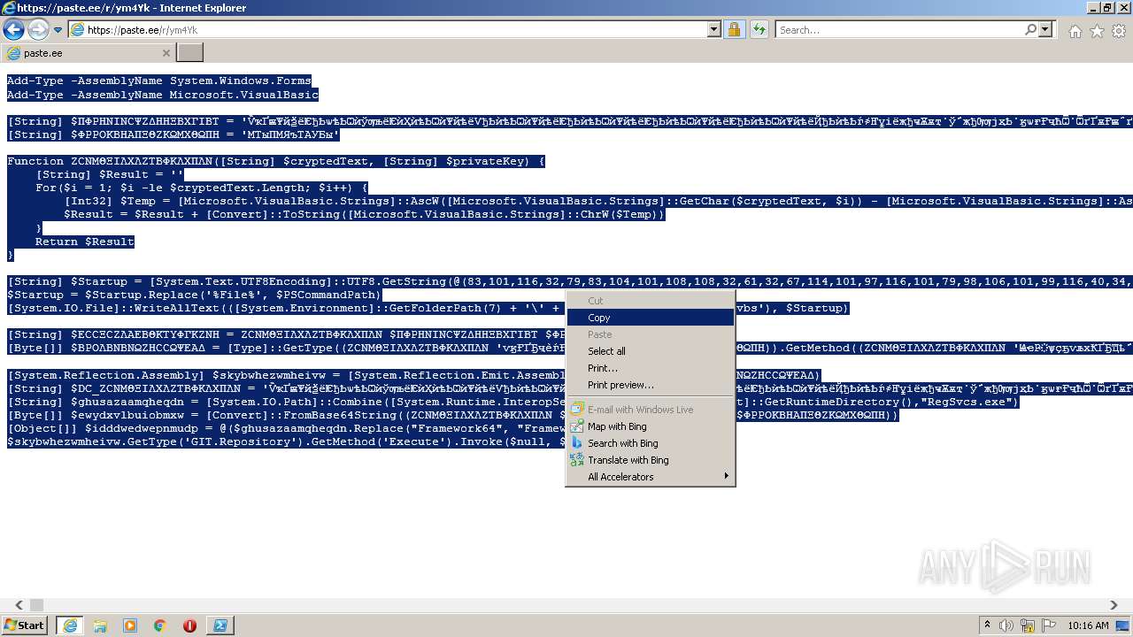The width and height of the screenshot is (1133, 637).
Task: Open the search provider dropdown arrow
Action: click(1046, 29)
